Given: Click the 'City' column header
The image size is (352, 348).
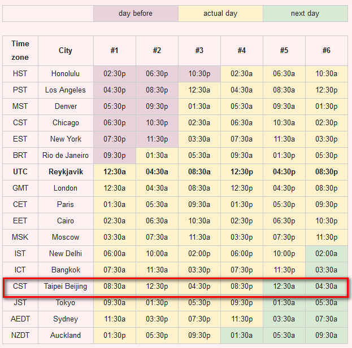Looking at the screenshot, I should click(x=66, y=50).
